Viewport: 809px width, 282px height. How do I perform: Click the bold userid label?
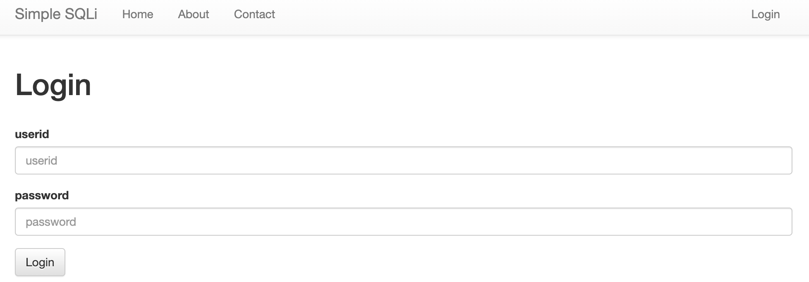[x=32, y=134]
